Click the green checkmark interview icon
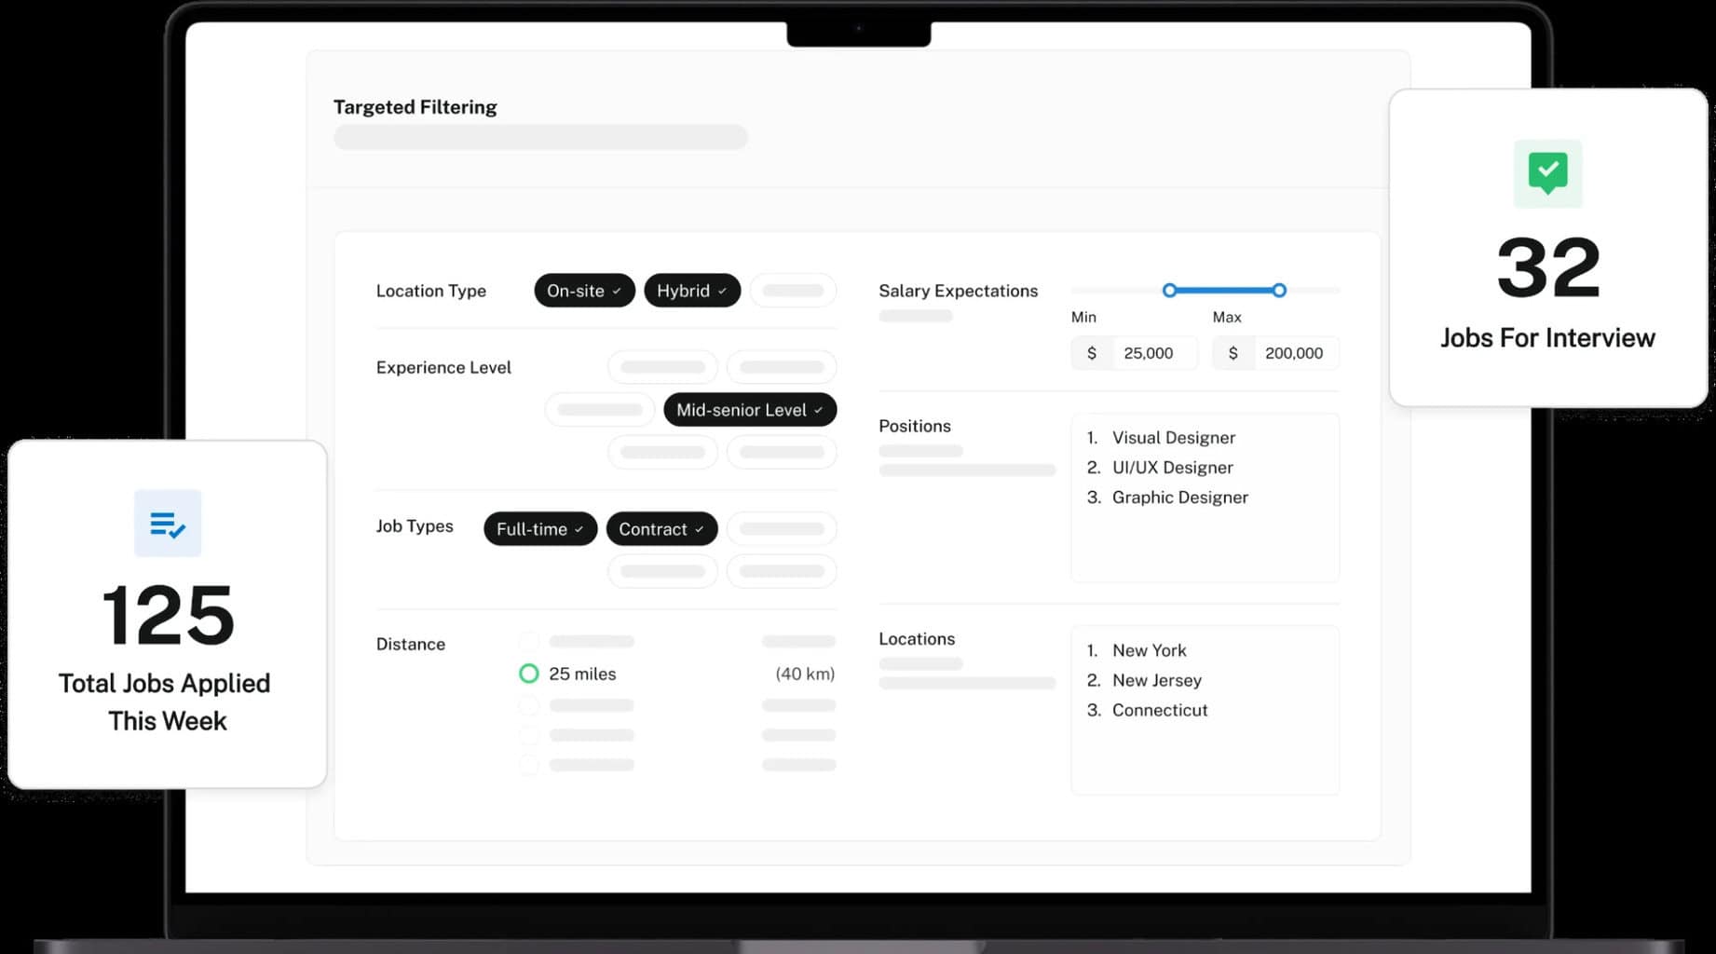 click(x=1547, y=173)
